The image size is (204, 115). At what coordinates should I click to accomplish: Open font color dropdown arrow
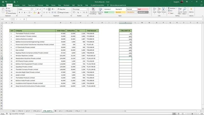(40, 12)
